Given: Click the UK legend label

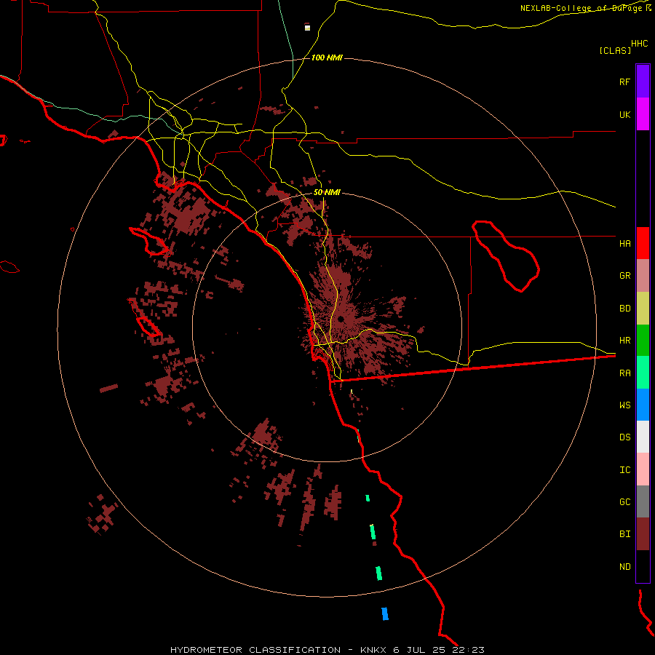Looking at the screenshot, I should pos(624,114).
